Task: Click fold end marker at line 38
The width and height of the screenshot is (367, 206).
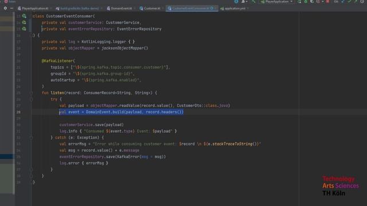Action: 31,176
